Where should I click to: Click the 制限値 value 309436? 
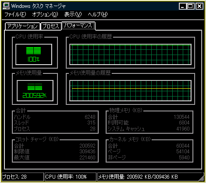pos(87,152)
